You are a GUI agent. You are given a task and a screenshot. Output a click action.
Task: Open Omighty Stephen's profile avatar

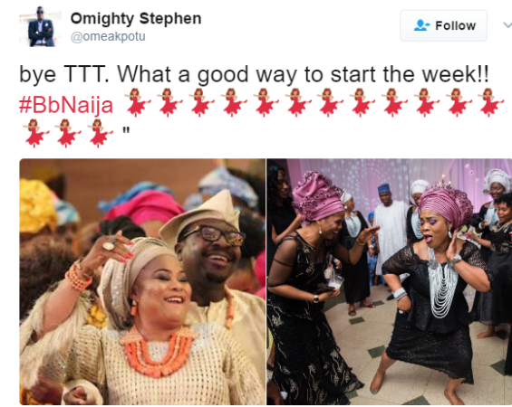(40, 26)
